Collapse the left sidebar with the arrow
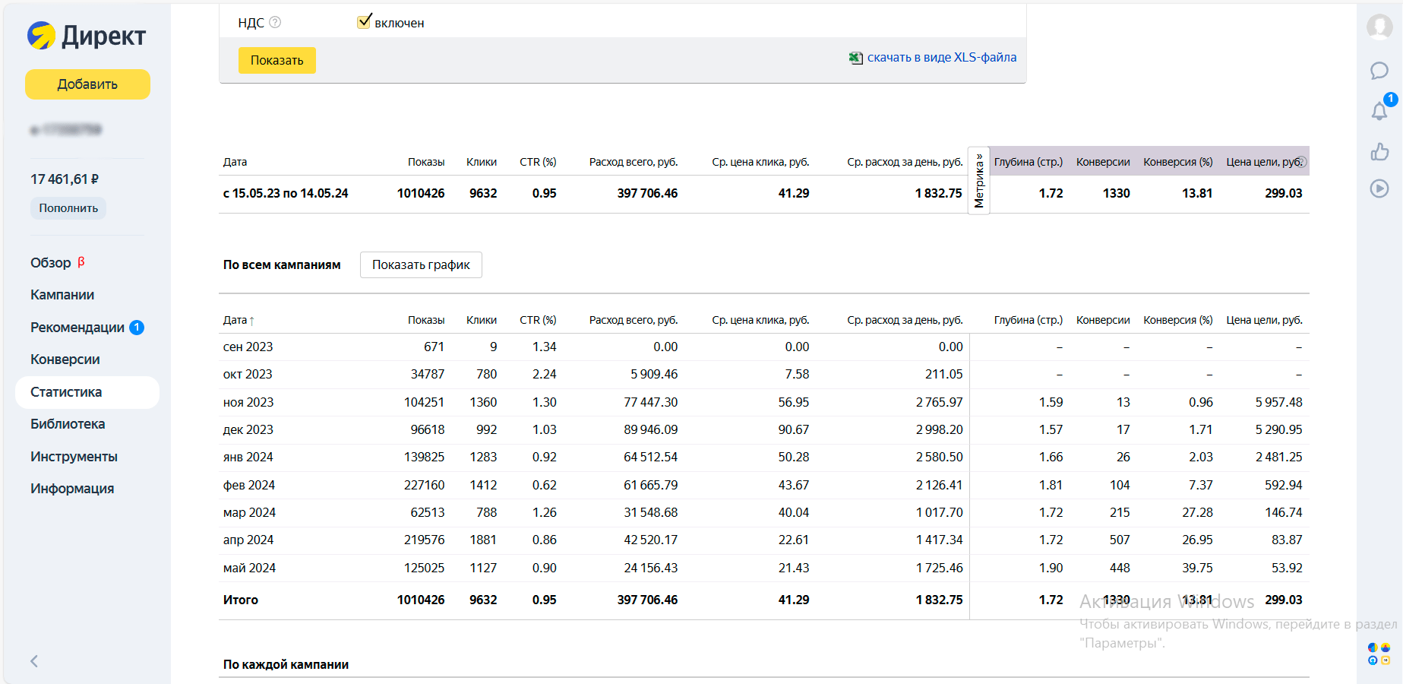The image size is (1403, 684). tap(34, 661)
